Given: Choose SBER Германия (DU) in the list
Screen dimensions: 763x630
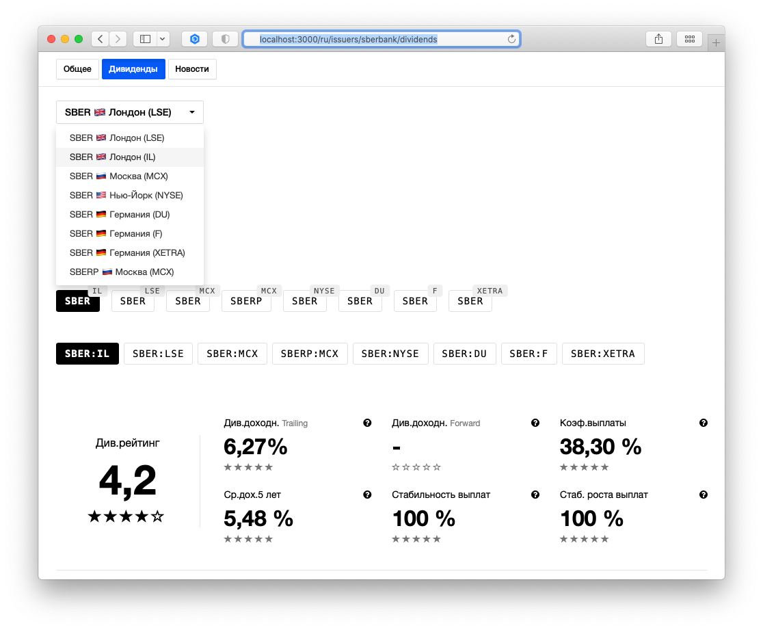Looking at the screenshot, I should click(130, 214).
